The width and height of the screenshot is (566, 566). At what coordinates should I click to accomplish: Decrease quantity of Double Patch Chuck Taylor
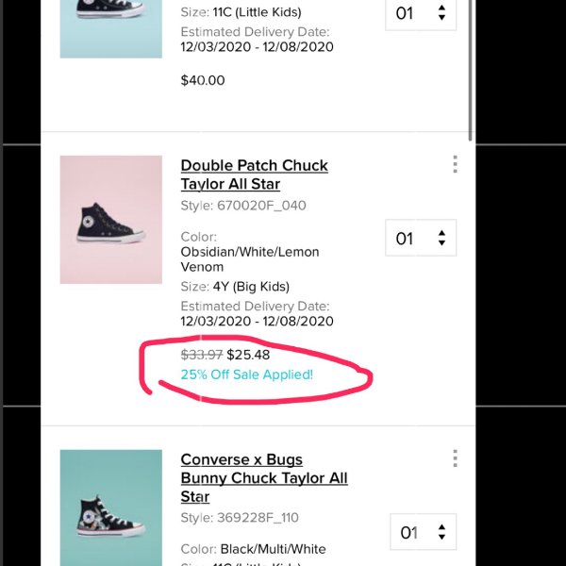point(441,243)
